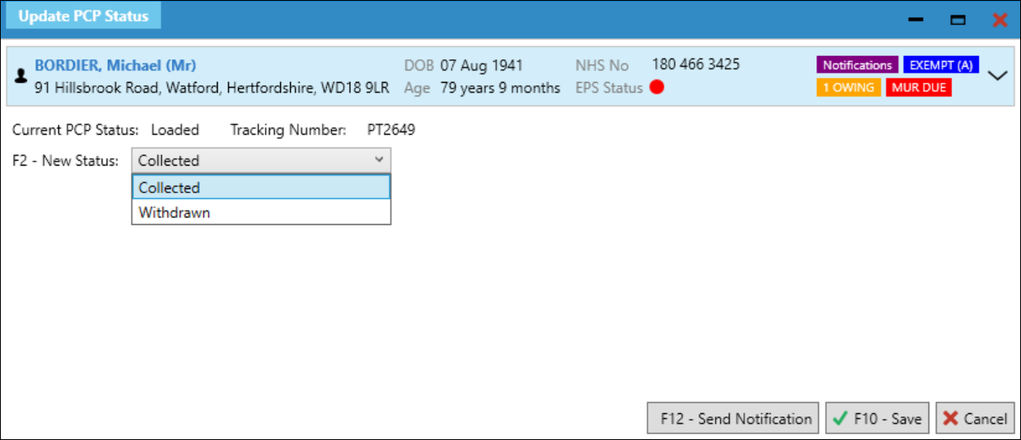The width and height of the screenshot is (1021, 440).
Task: Maximize the Update PCP Status window
Action: [x=958, y=19]
